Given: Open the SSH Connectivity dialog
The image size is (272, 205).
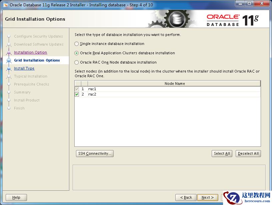Looking at the screenshot, I should tap(95, 153).
